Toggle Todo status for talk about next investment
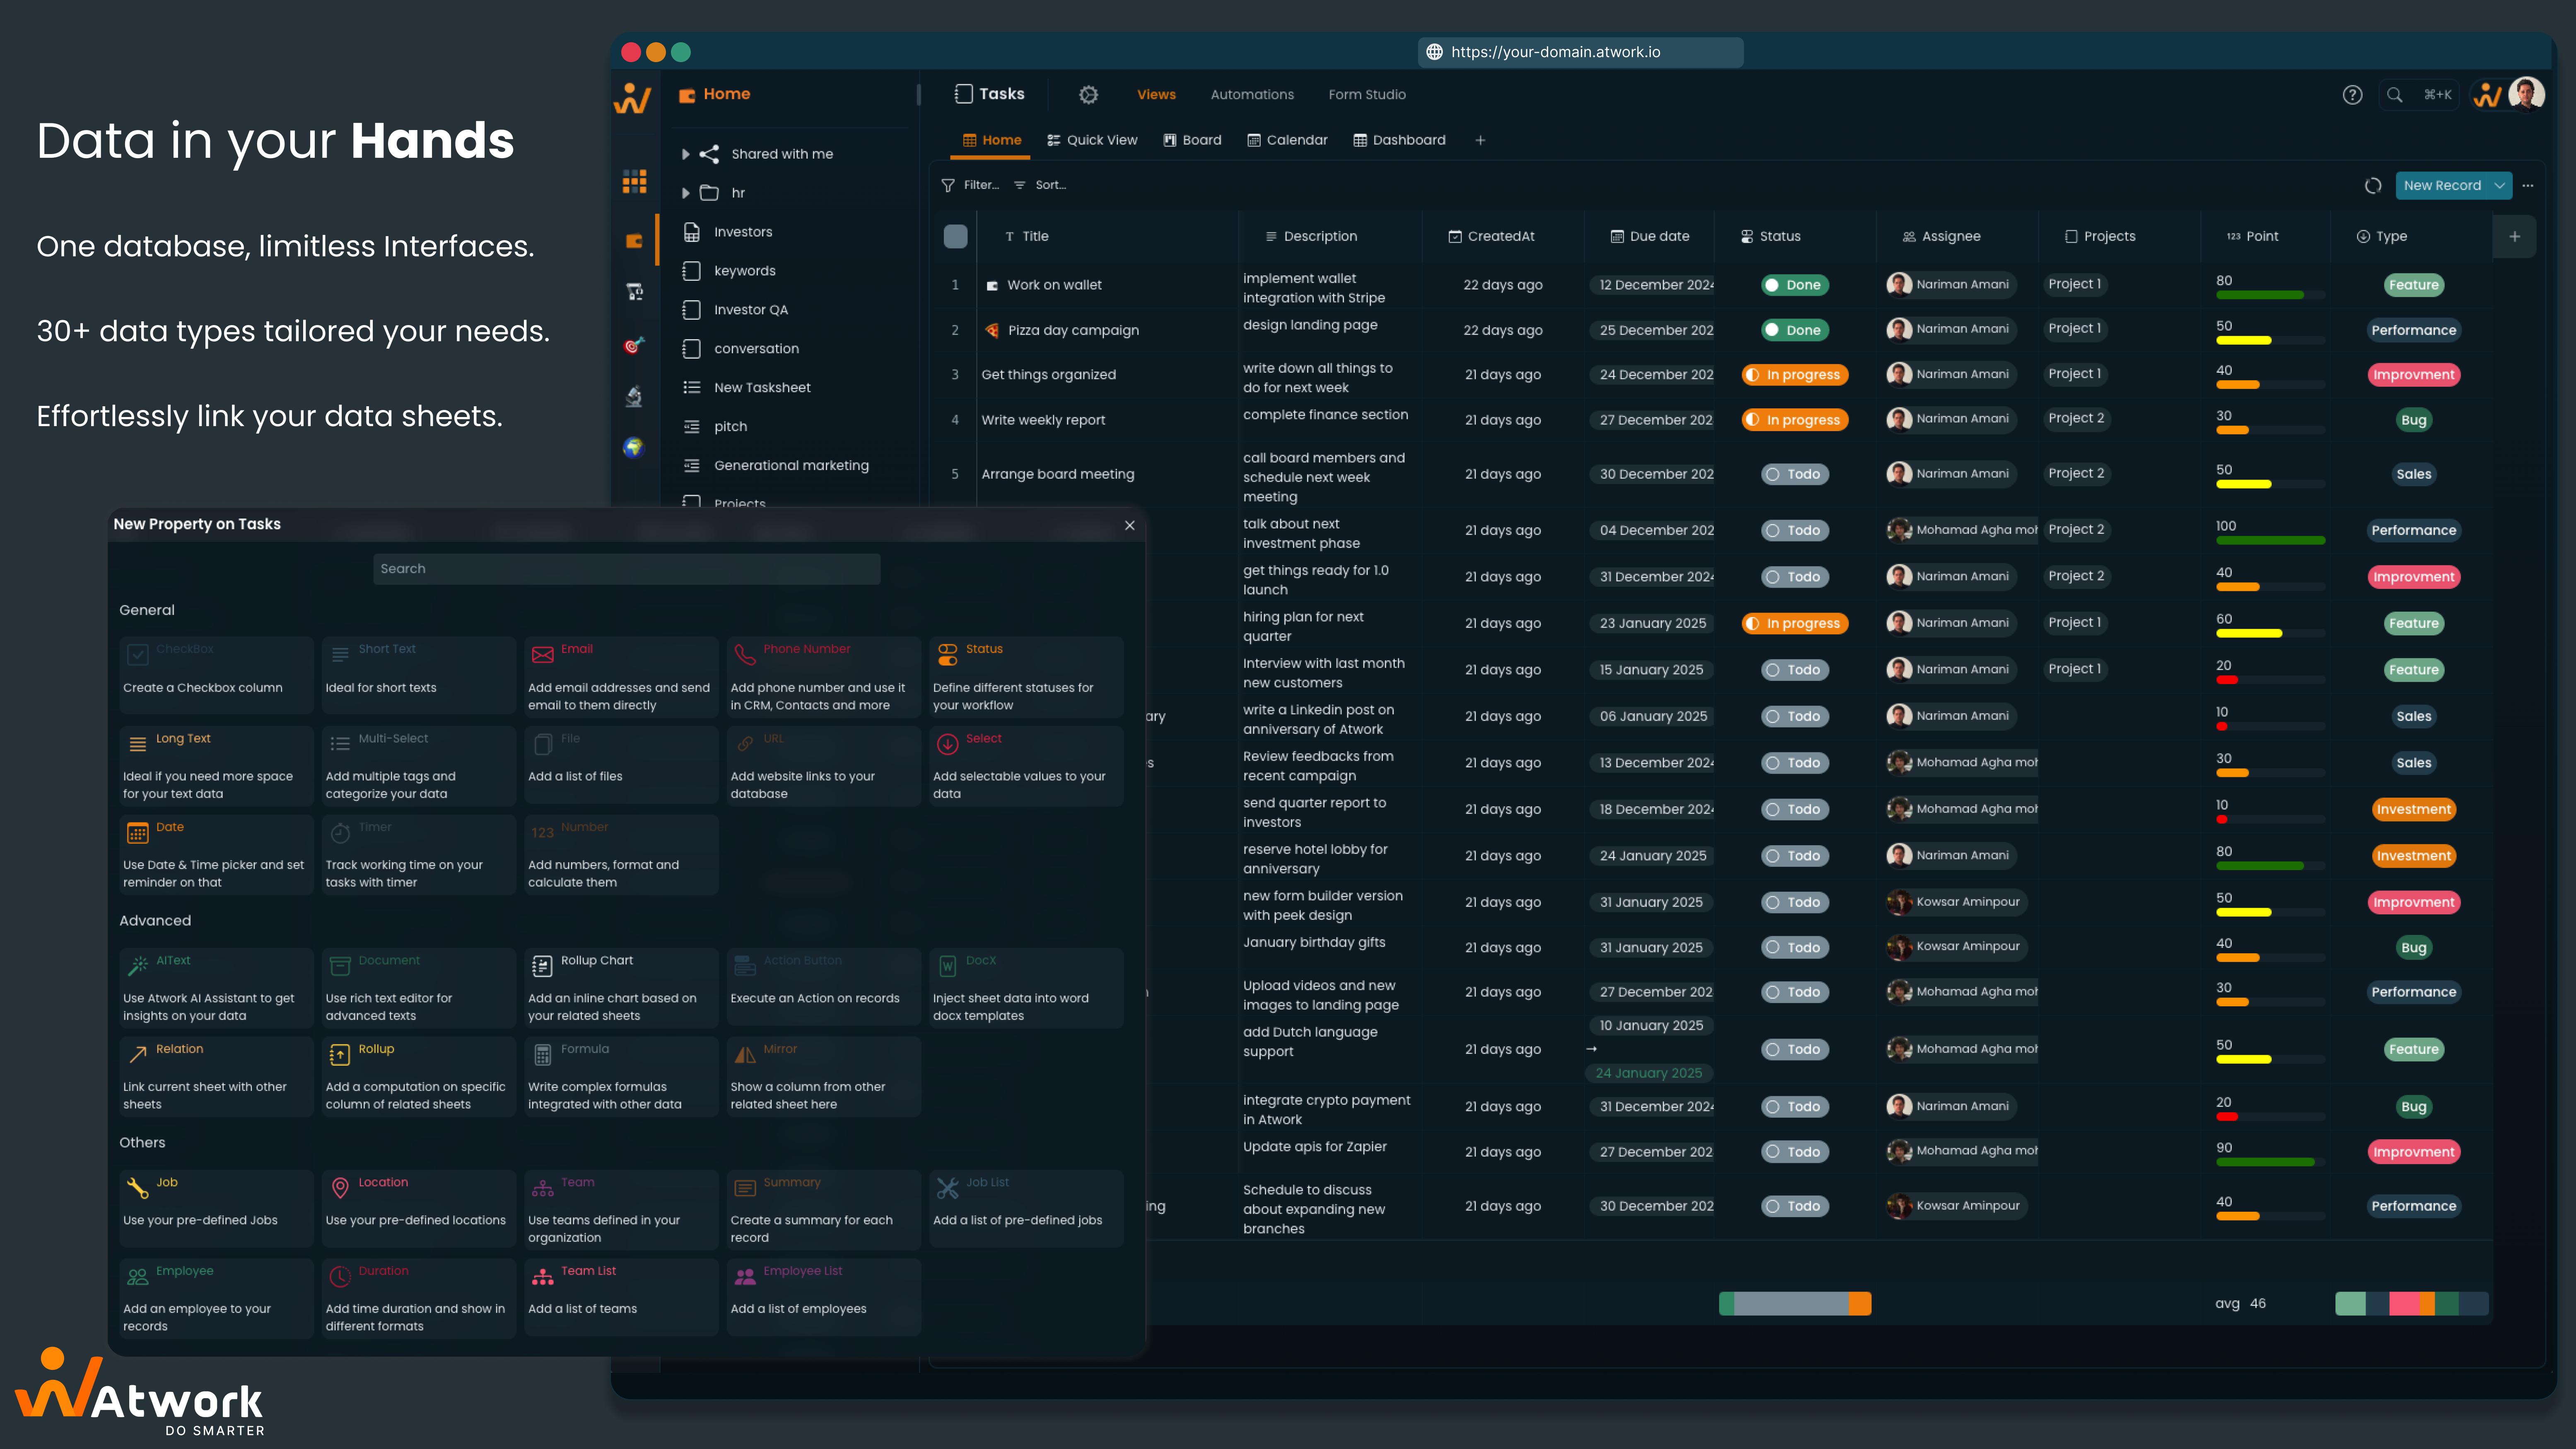Screen dimensions: 2576x1449 point(1794,530)
